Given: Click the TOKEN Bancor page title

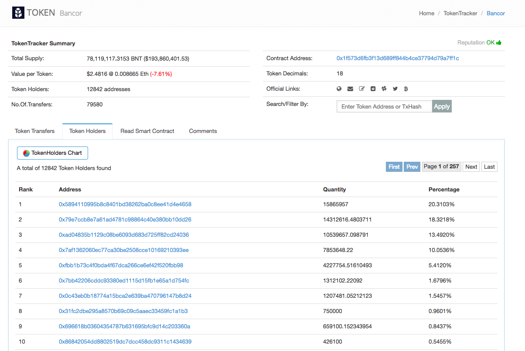Looking at the screenshot, I should [x=54, y=13].
